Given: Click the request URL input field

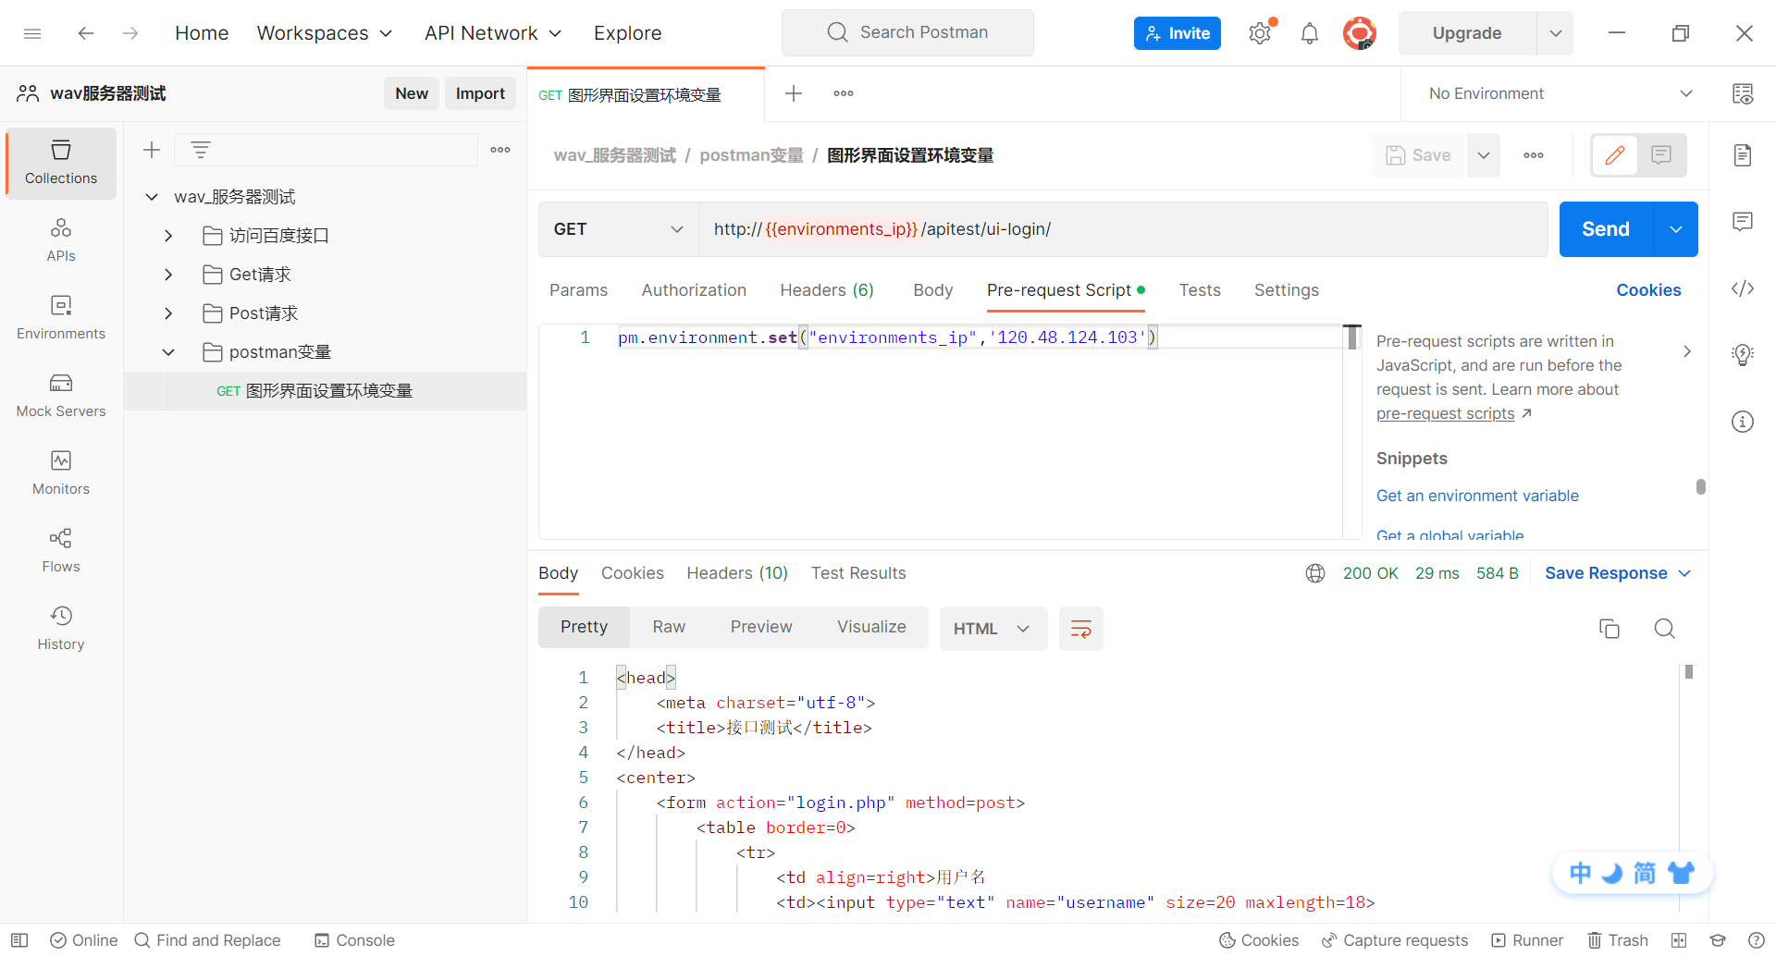Looking at the screenshot, I should pos(1123,229).
